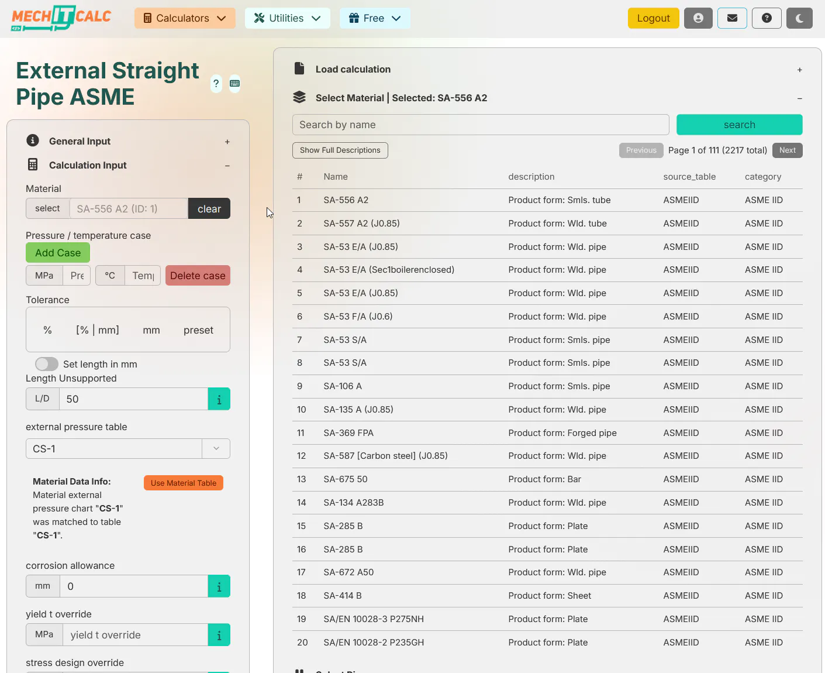Viewport: 825px width, 673px height.
Task: Collapse the Calculation Input section
Action: tap(227, 166)
